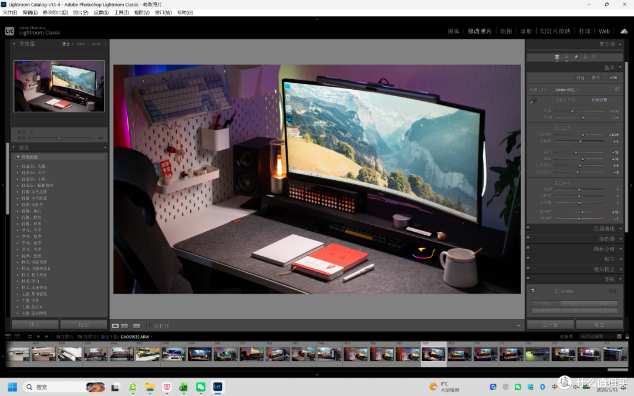Open the 照片(P) menu
Screen dimensions: 634x396
80,12
